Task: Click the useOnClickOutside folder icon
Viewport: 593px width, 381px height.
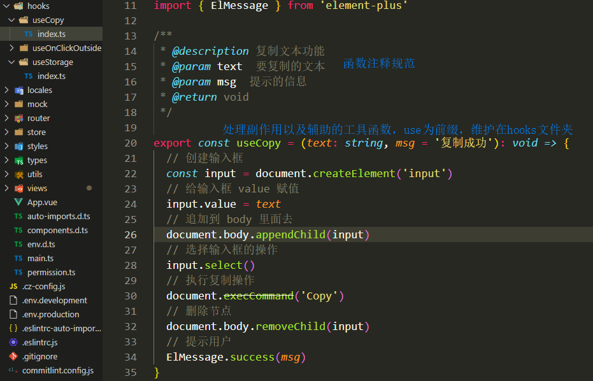Action: tap(24, 48)
